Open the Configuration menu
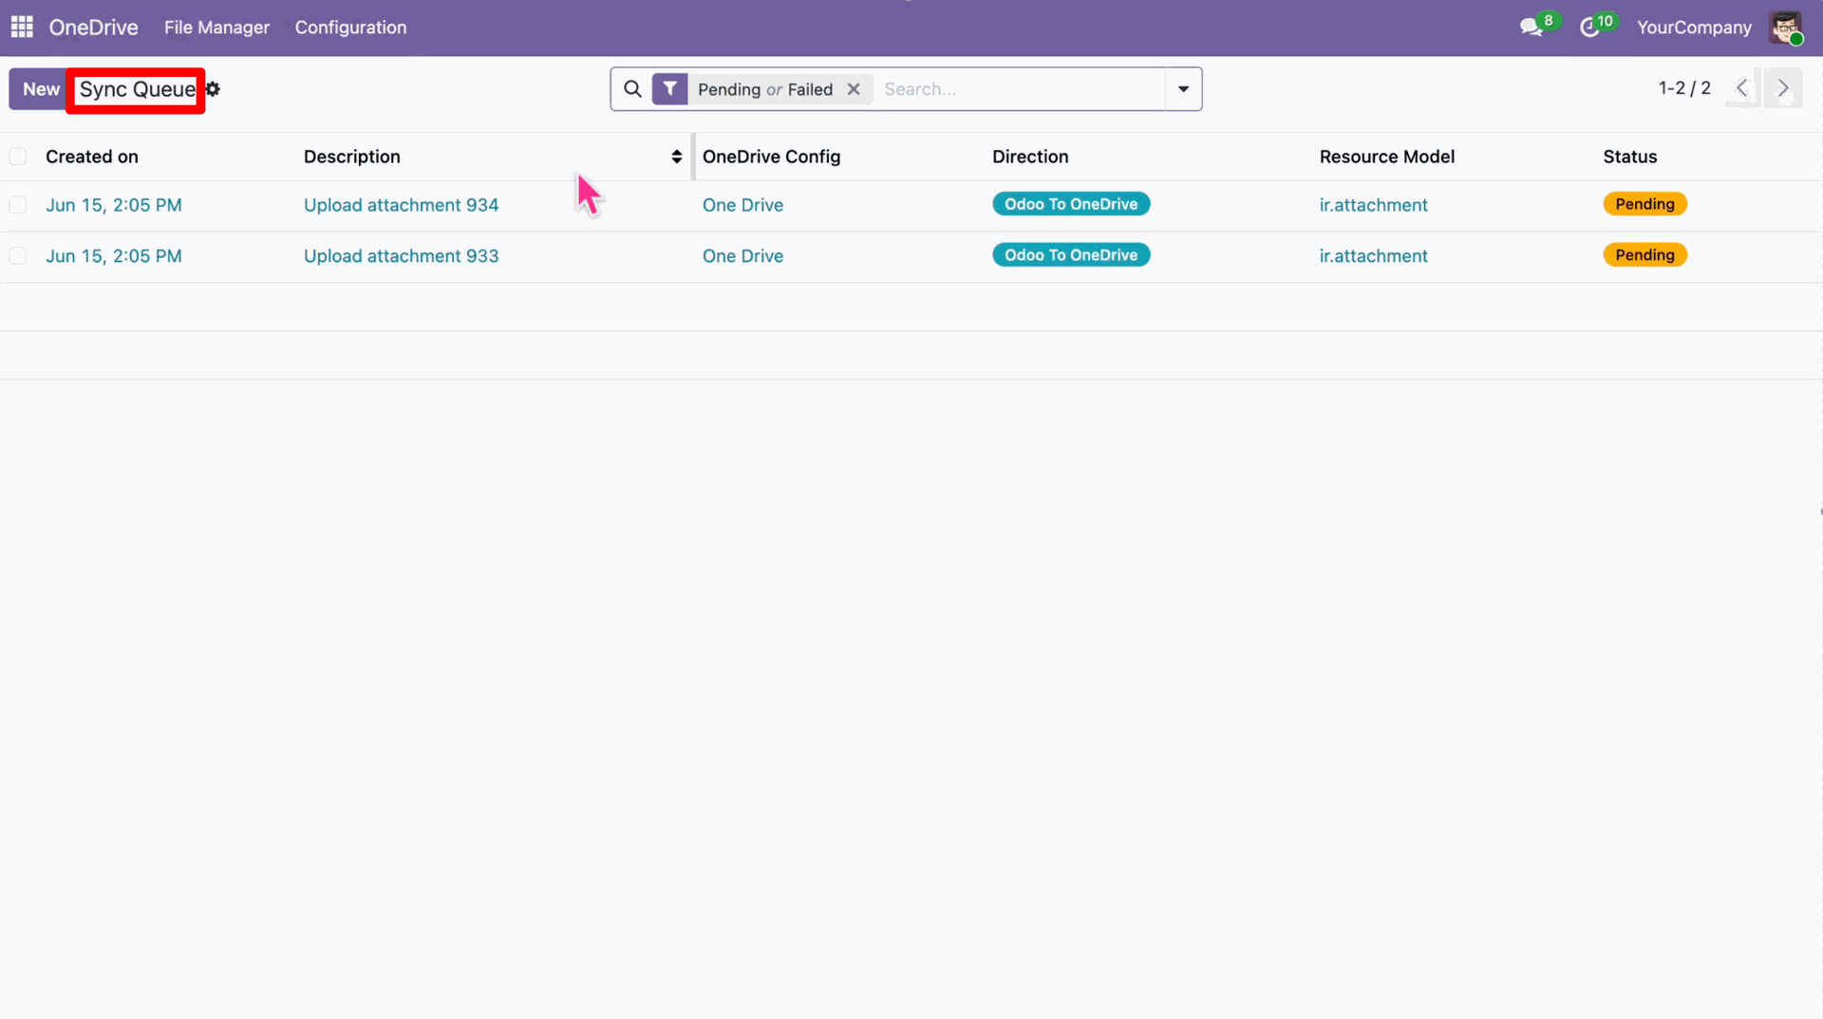Viewport: 1823px width, 1019px height. (350, 28)
